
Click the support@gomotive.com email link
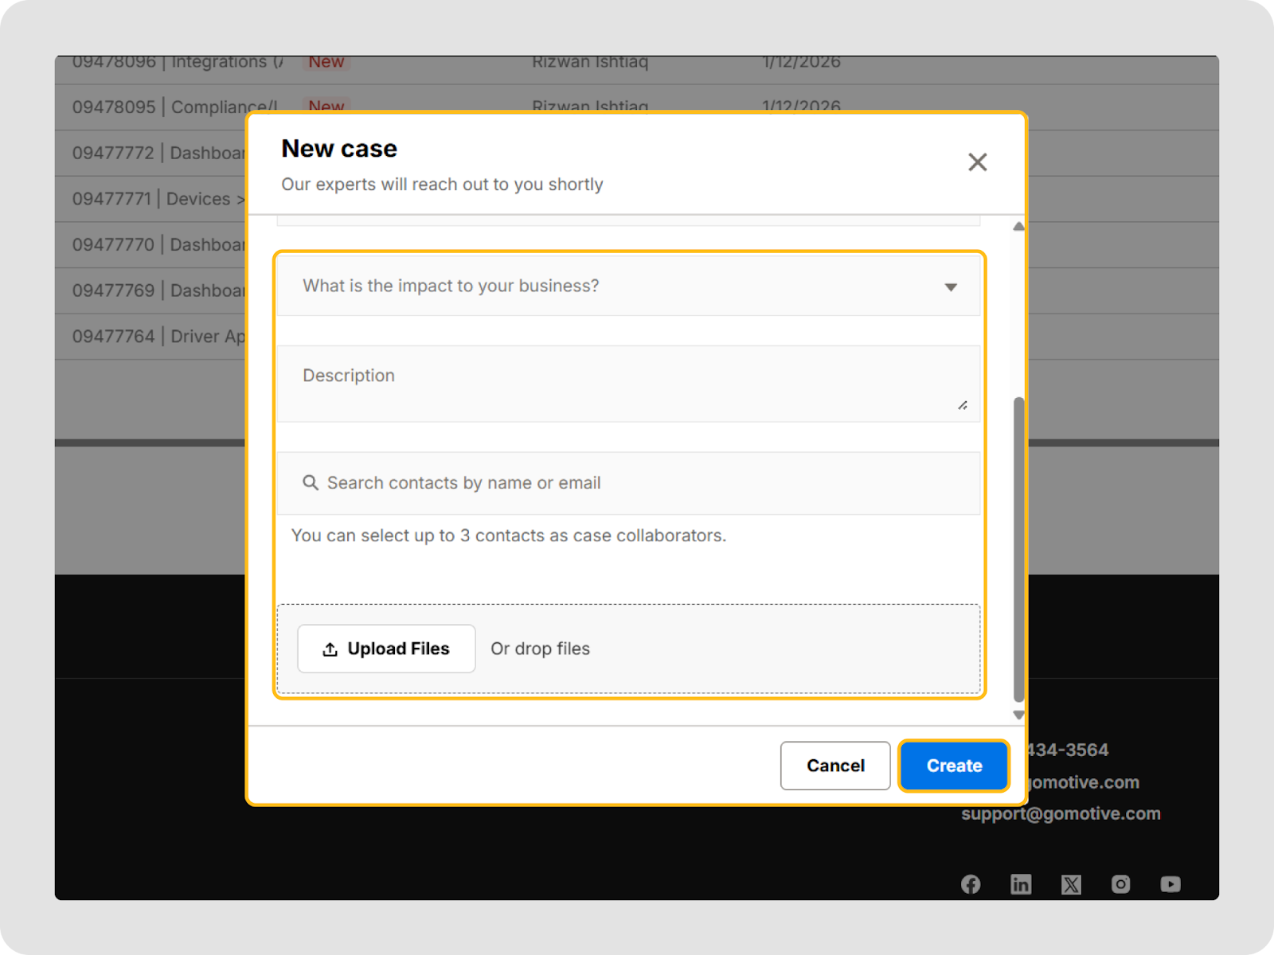coord(1061,813)
